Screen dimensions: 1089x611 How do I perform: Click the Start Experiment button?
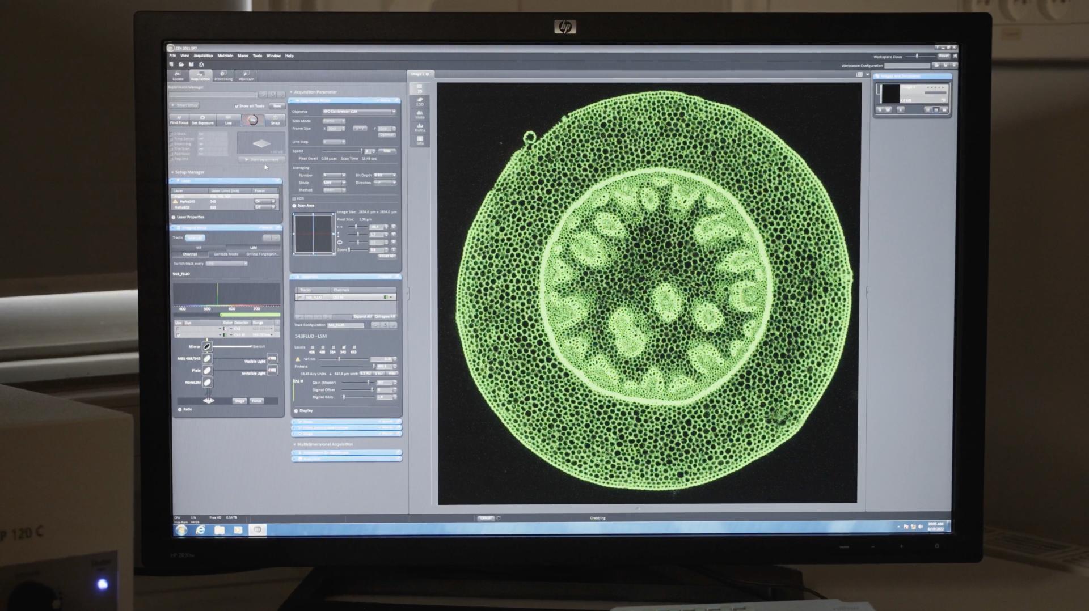[x=261, y=159]
